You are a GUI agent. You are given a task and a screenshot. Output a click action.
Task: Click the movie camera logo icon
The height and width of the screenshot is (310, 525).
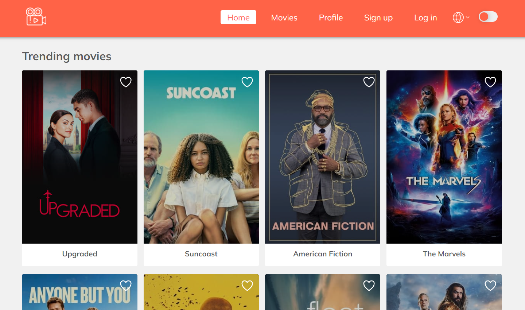pyautogui.click(x=36, y=17)
